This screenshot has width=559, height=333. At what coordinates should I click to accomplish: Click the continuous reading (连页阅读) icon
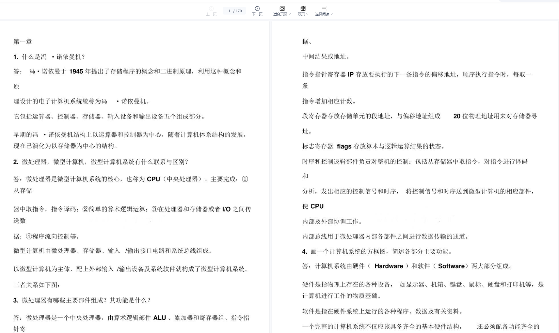pos(324,8)
